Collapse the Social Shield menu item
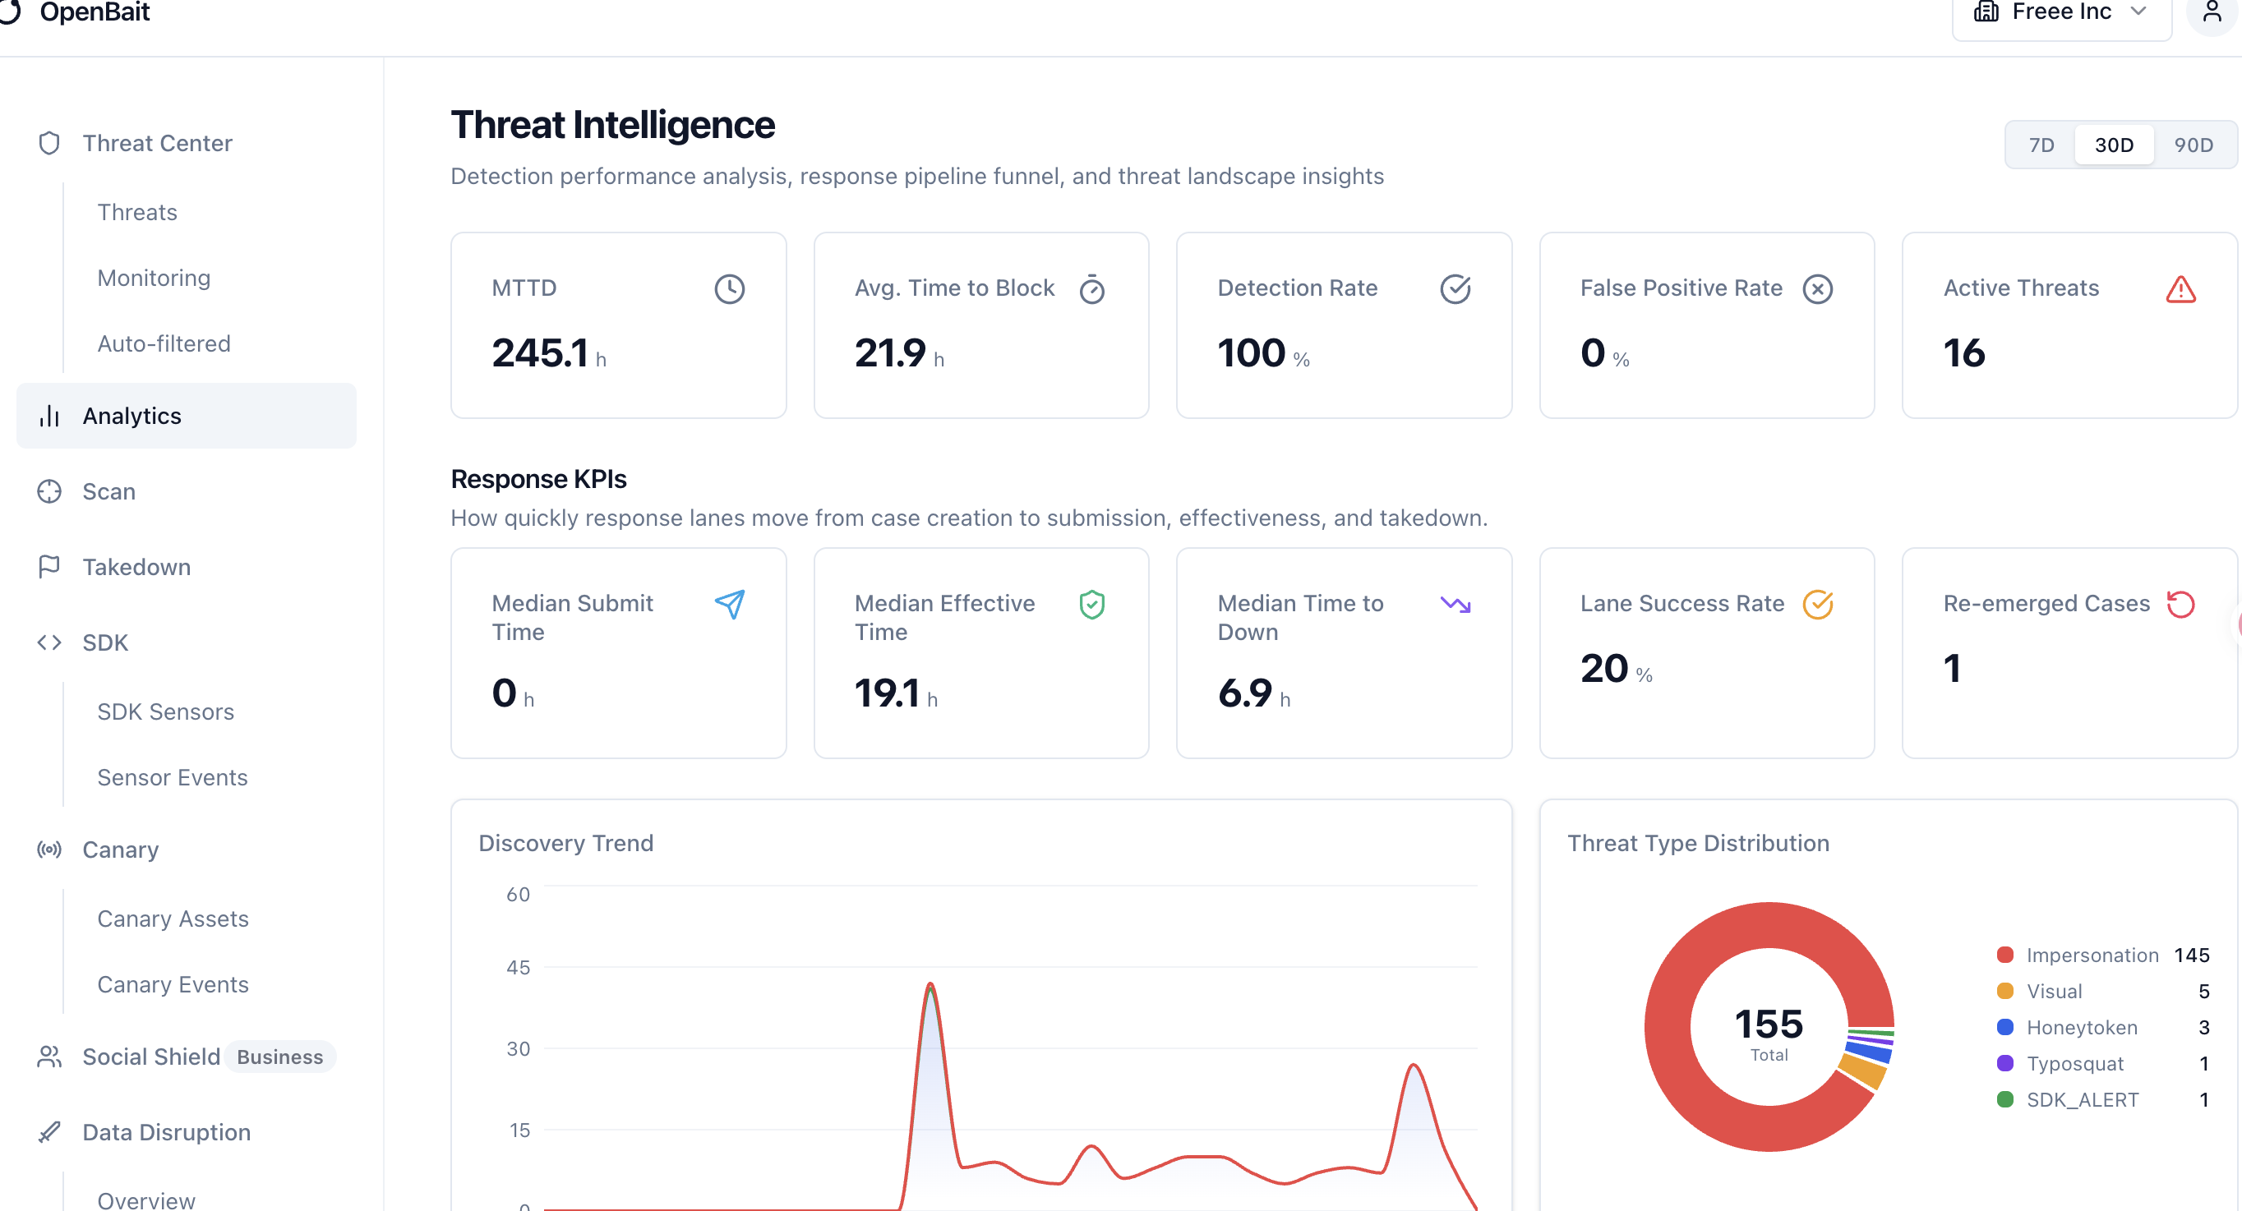This screenshot has width=2242, height=1211. [151, 1057]
